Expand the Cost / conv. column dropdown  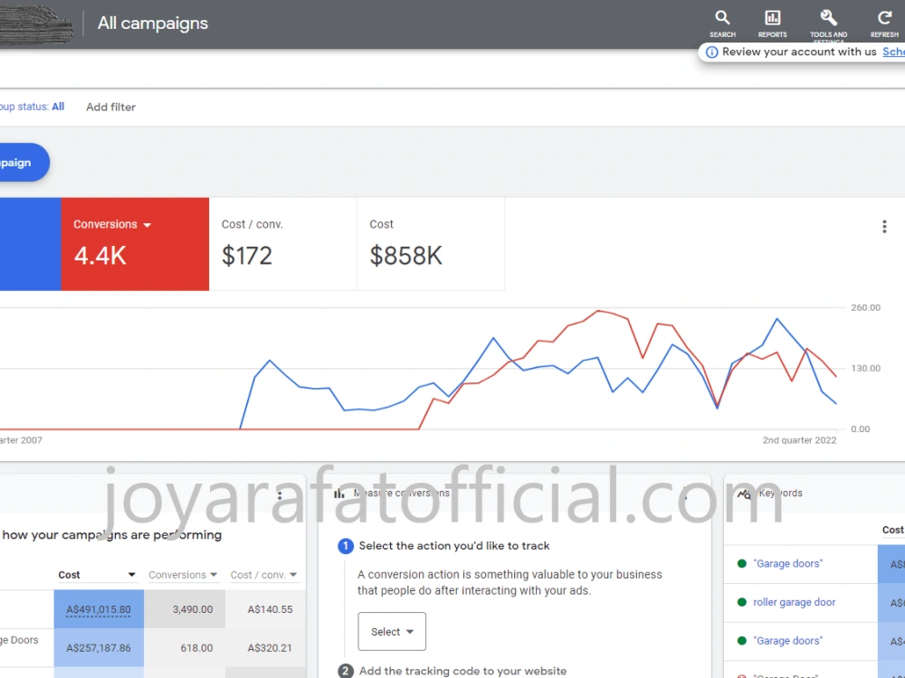coord(293,575)
